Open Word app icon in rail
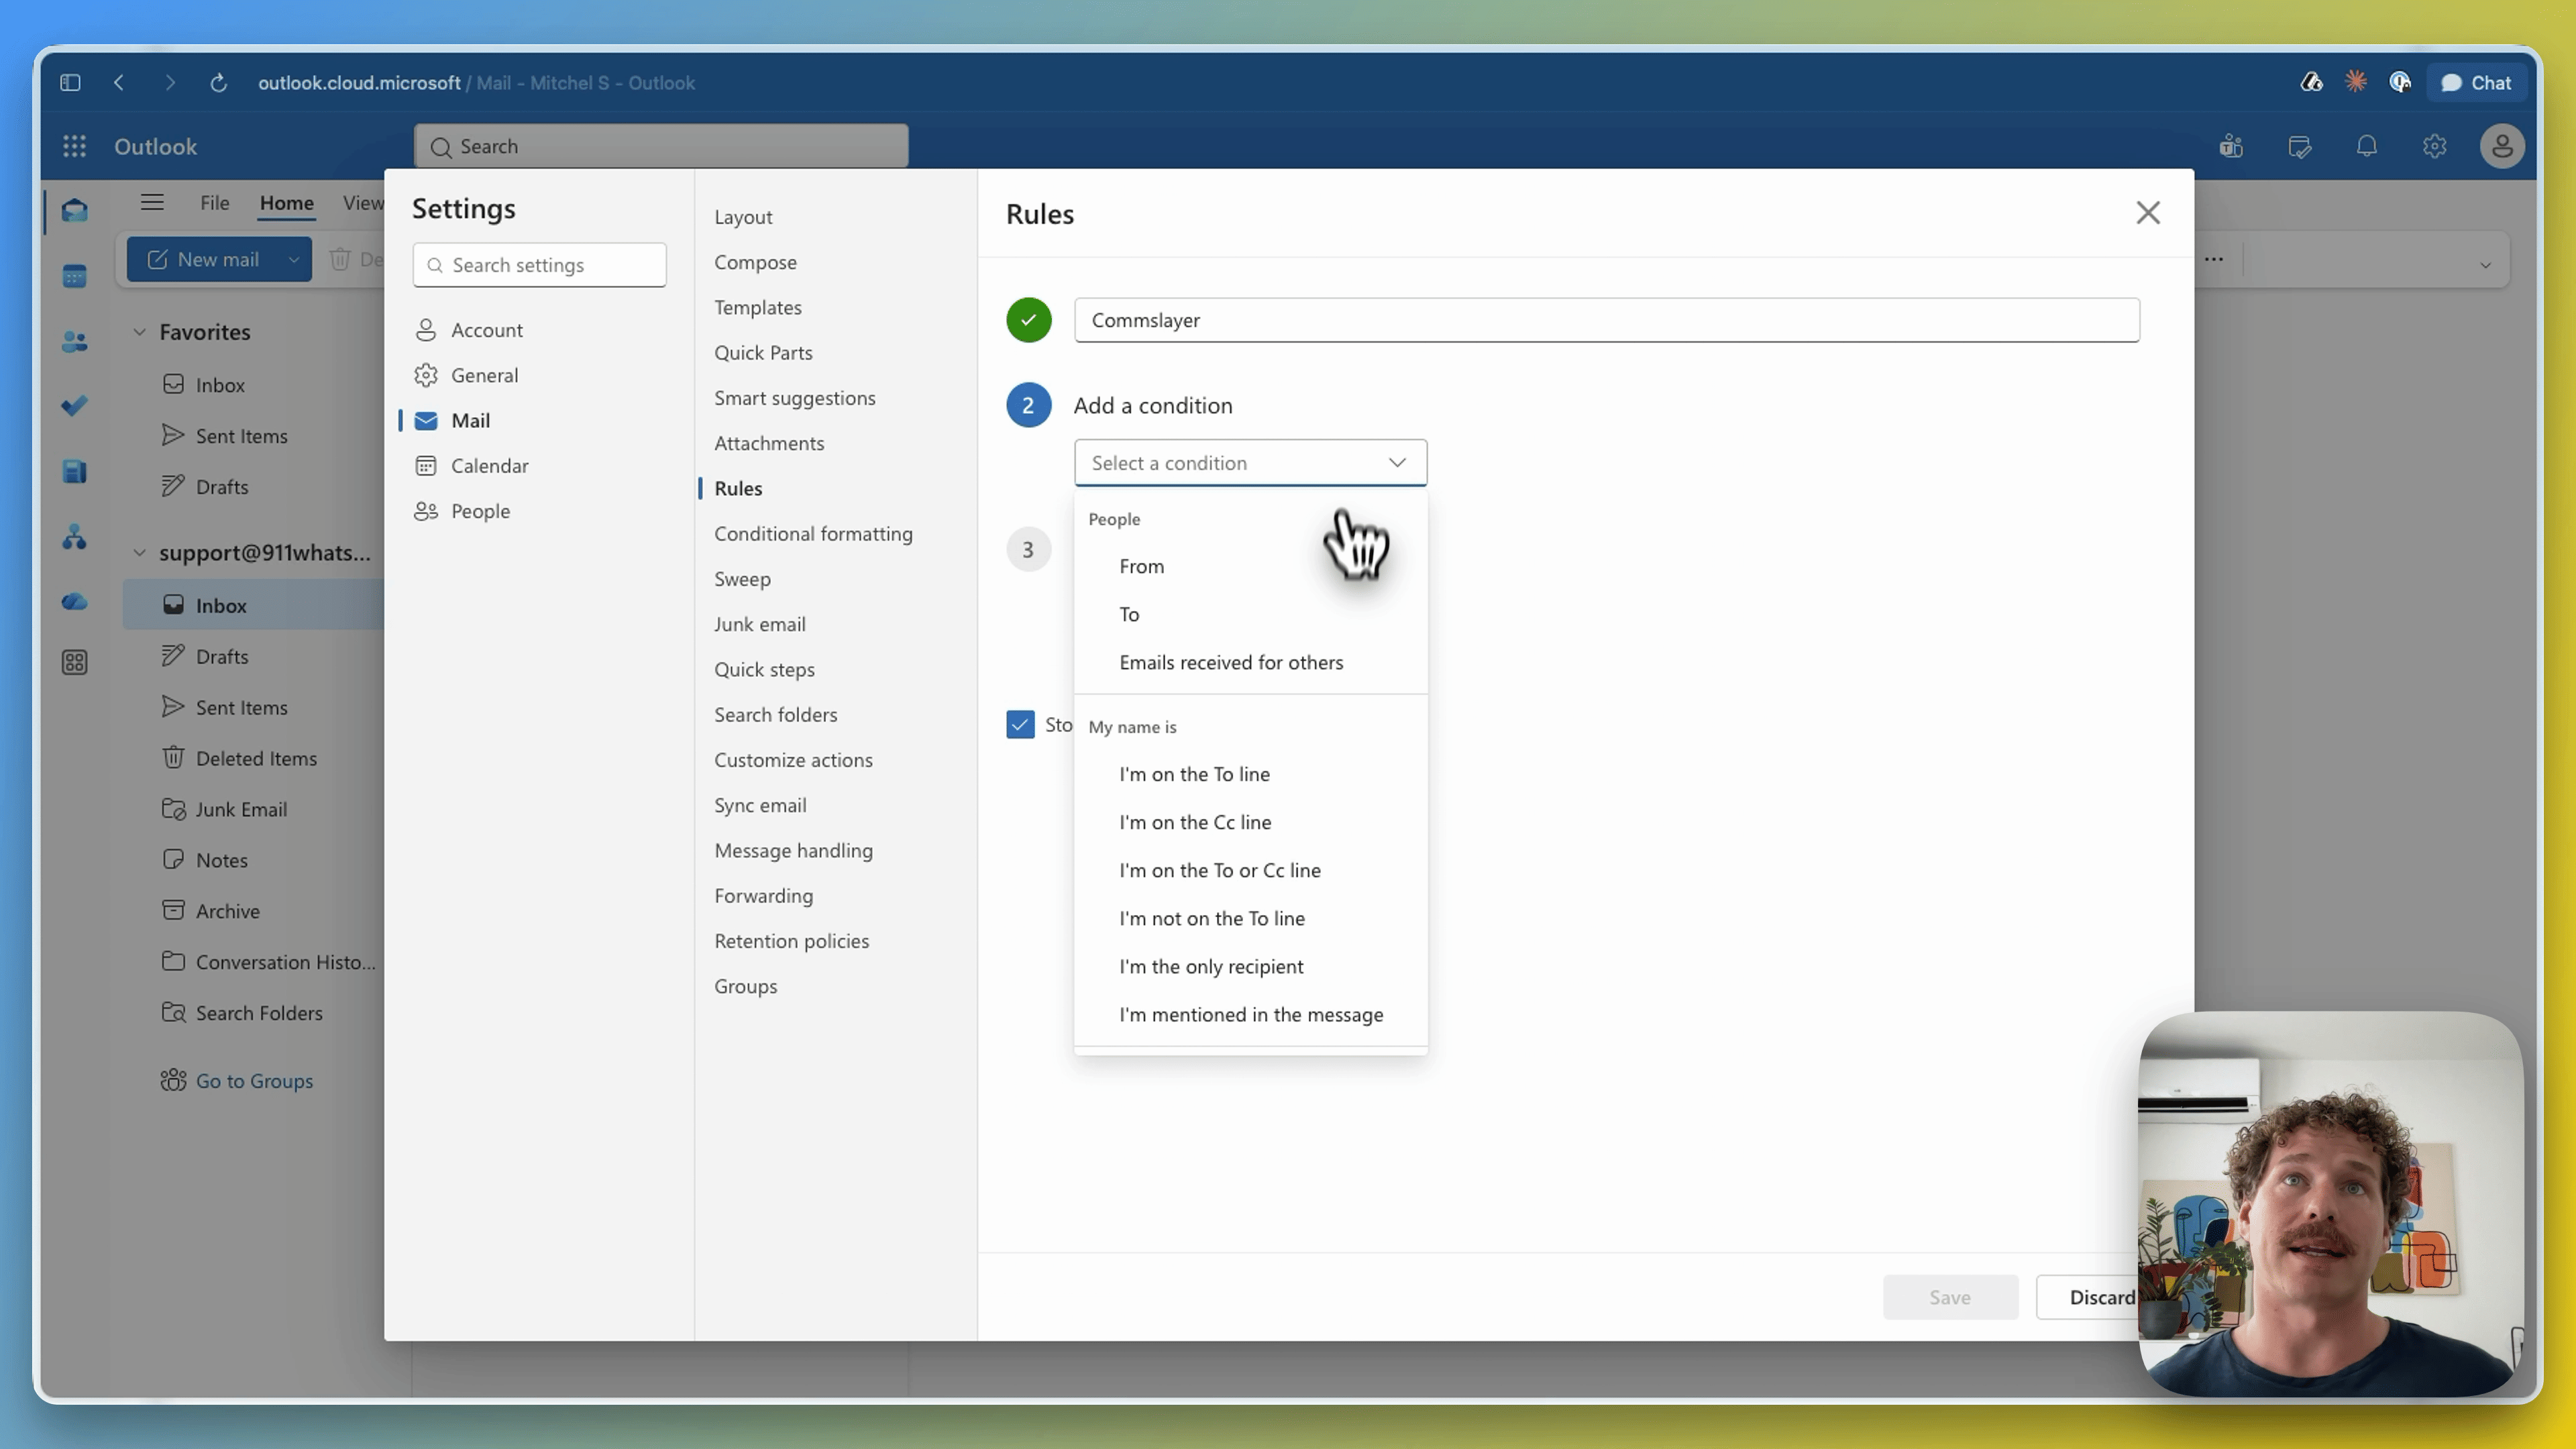 click(x=74, y=472)
